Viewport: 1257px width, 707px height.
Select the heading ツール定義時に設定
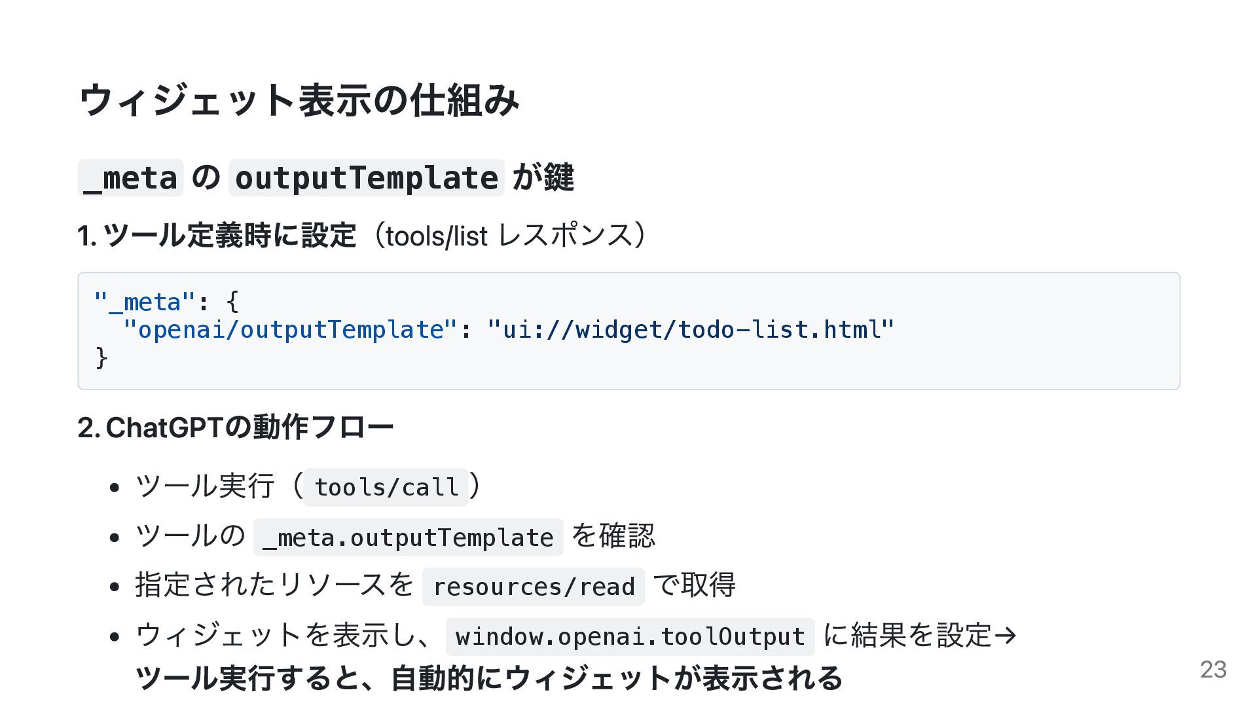click(216, 236)
